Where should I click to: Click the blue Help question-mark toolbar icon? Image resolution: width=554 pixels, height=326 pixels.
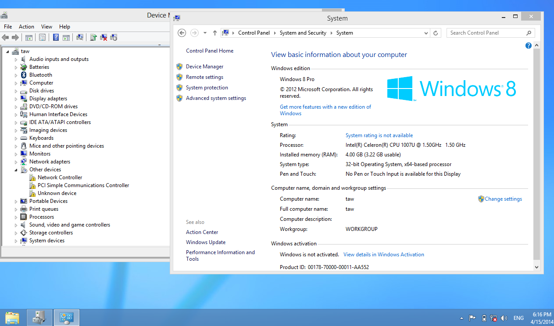pyautogui.click(x=56, y=38)
